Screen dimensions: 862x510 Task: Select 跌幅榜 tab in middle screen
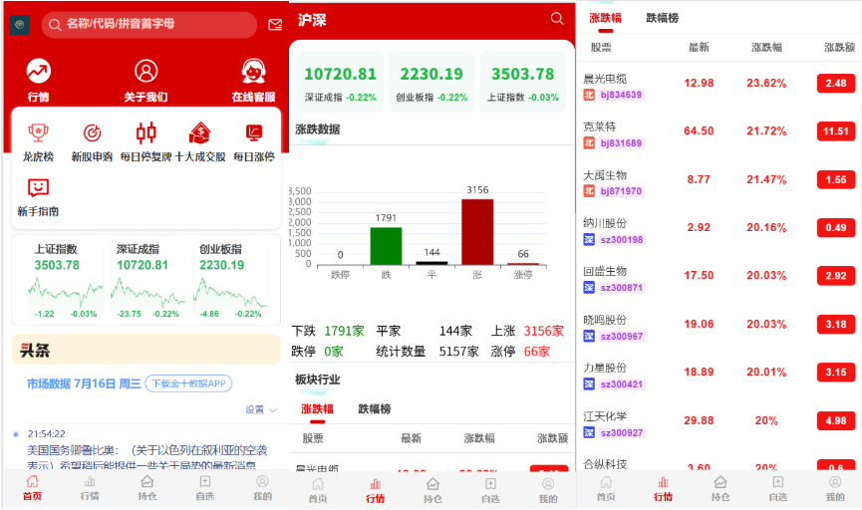coord(375,408)
